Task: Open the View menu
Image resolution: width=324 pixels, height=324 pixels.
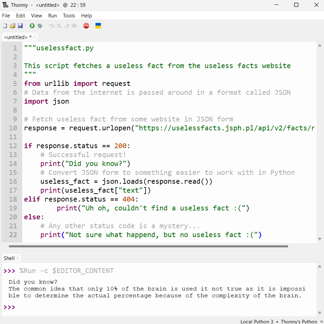Action: coord(37,16)
